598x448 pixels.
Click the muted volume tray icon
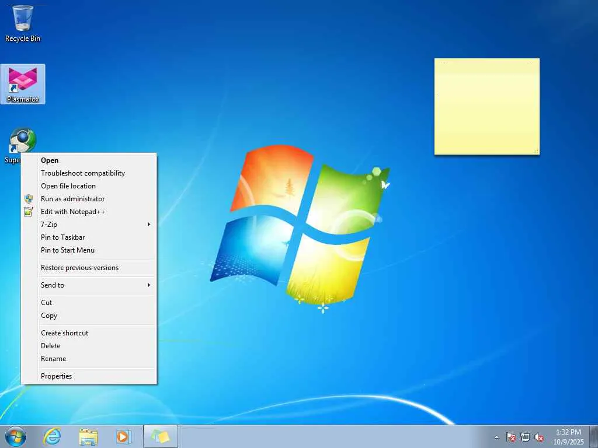(539, 437)
